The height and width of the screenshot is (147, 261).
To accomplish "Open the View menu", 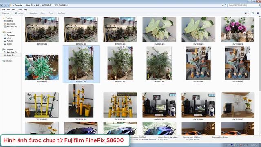I will coord(13,9).
